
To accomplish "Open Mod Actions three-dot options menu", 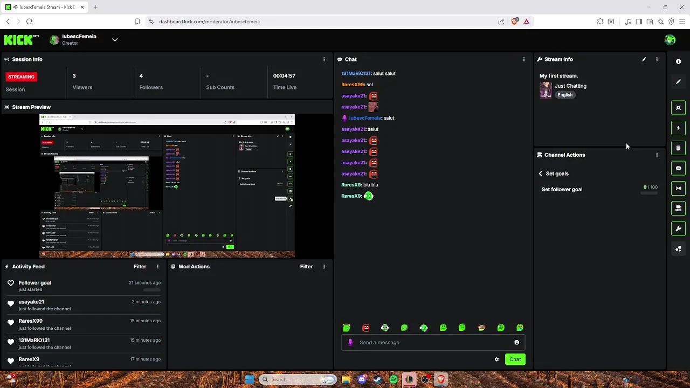I will [x=324, y=267].
